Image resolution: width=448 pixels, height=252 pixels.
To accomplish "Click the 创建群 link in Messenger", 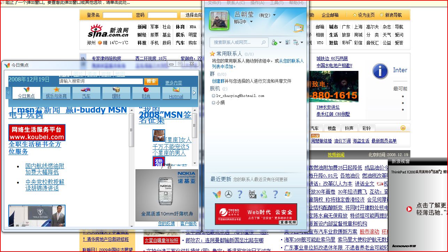I will point(218,81).
